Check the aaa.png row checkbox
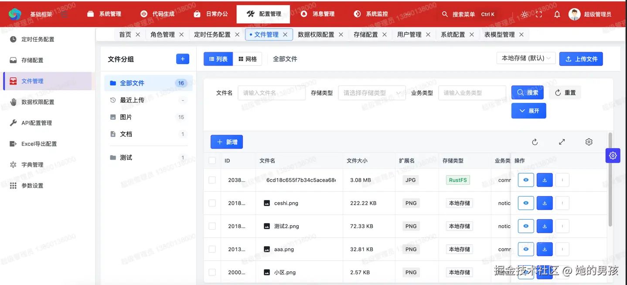Screen dimensions: 627x285 point(212,249)
